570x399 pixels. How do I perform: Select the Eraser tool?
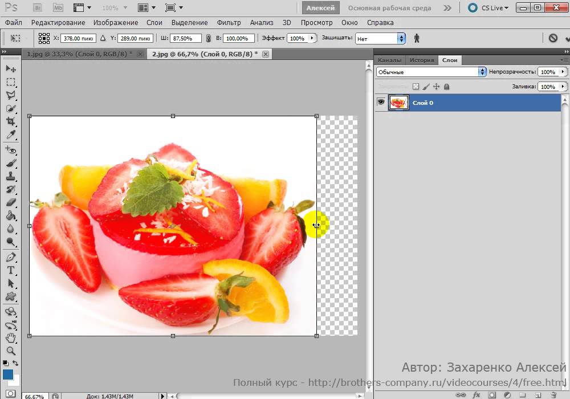click(x=11, y=202)
